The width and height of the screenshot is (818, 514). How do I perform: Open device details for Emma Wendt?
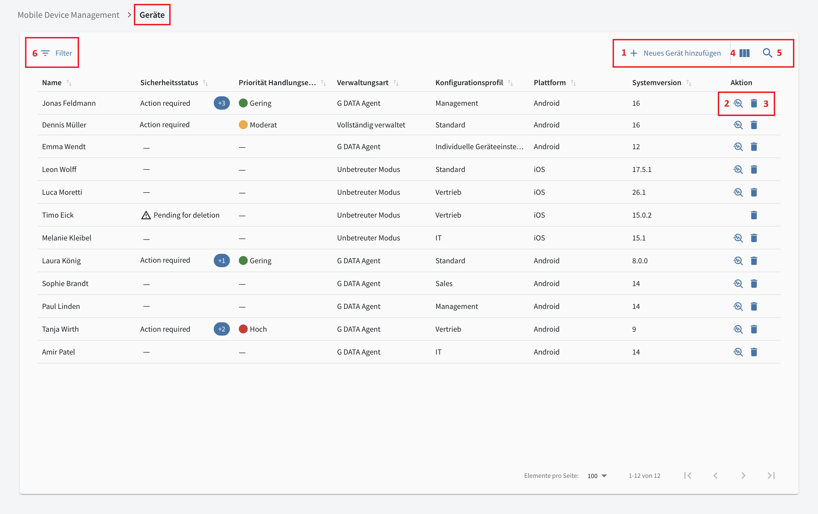click(x=738, y=147)
